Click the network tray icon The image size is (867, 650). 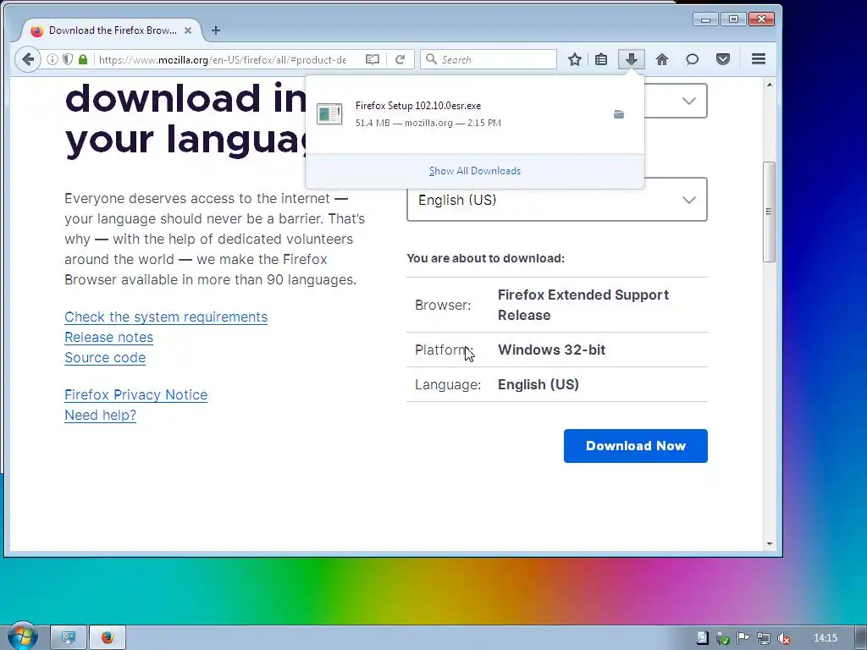click(764, 638)
